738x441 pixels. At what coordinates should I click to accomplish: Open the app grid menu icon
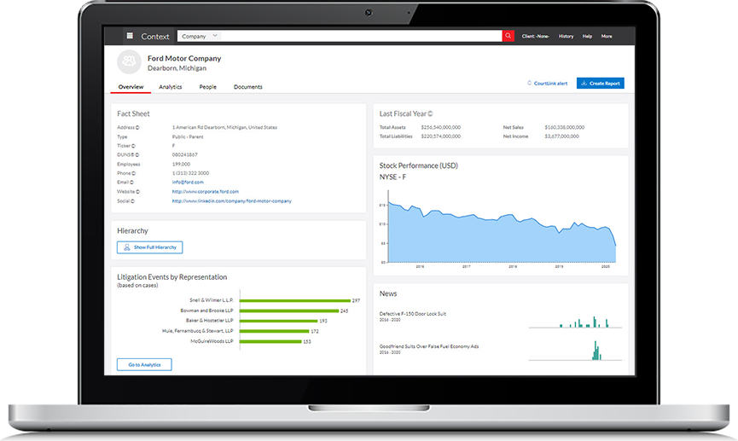[x=130, y=36]
